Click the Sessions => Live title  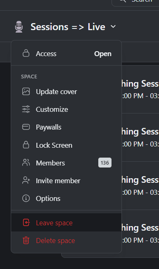(68, 27)
